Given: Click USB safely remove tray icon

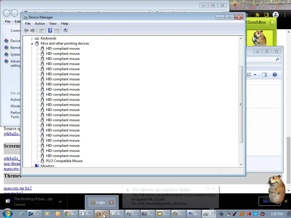Looking at the screenshot, I should coord(221,214).
